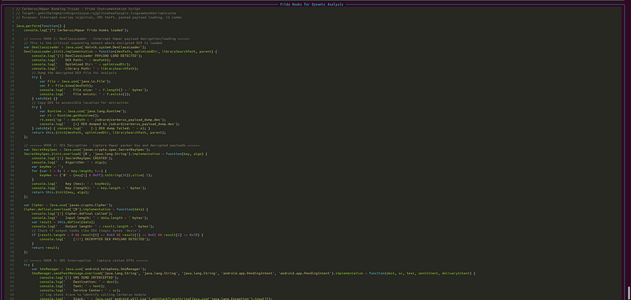Click the 'Cipher.doFinal called' log line
The width and height of the screenshot is (631, 300).
pos(71,213)
